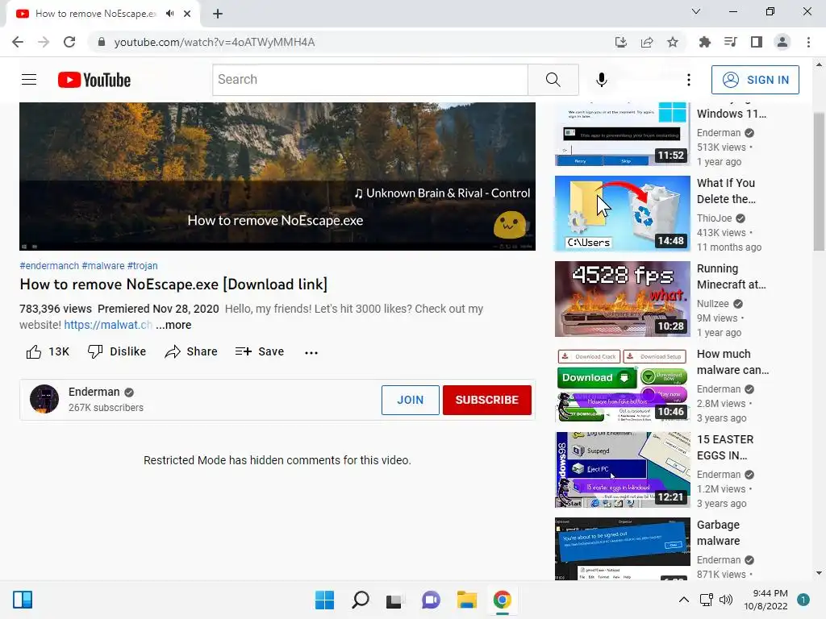Click the #endermanch hashtag
Image resolution: width=826 pixels, height=619 pixels.
coord(49,266)
